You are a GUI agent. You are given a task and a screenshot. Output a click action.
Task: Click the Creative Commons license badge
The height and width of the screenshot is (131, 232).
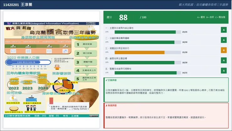click(x=94, y=116)
